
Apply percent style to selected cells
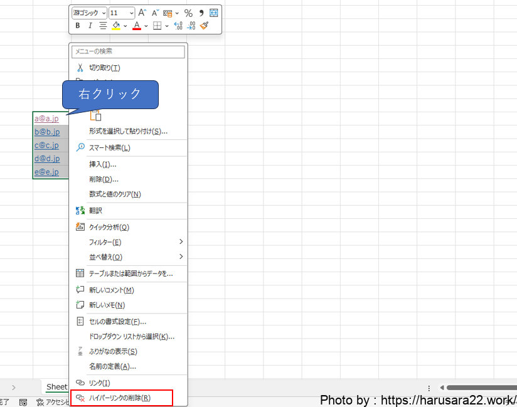(188, 13)
